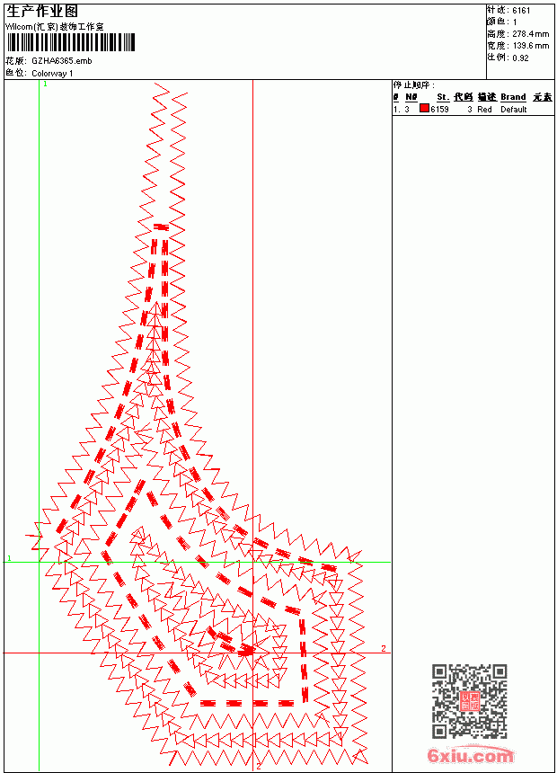Screen dimensions: 557x773
Task: Click the N# column header
Action: [x=411, y=97]
